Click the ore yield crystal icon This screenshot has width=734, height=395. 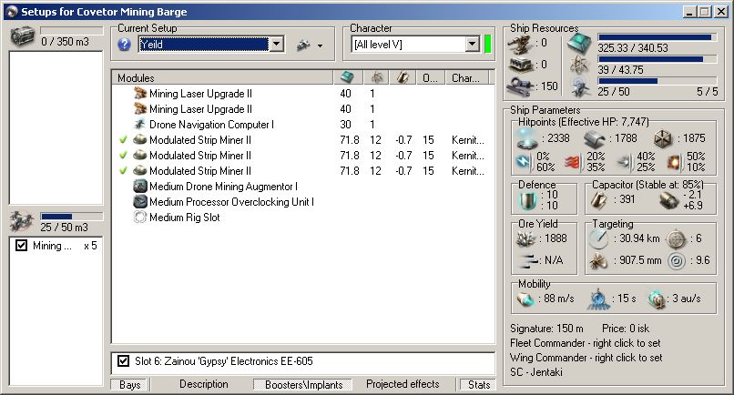click(x=525, y=239)
